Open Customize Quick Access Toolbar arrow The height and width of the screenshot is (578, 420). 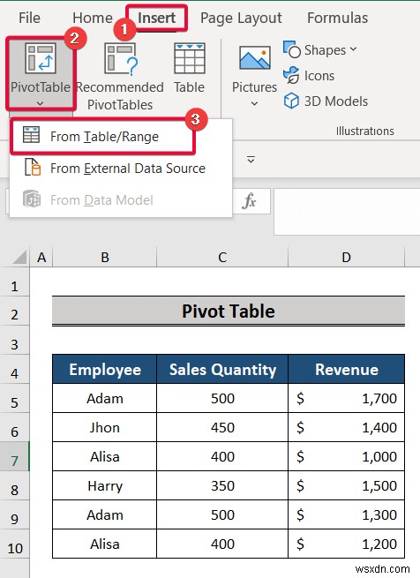point(251,160)
